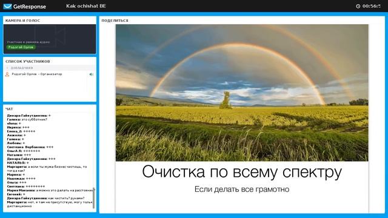Viewport: 388px width, 218px height.
Task: Click the organizer avatar icon next to Родогой Орлов
Action: tap(7, 74)
